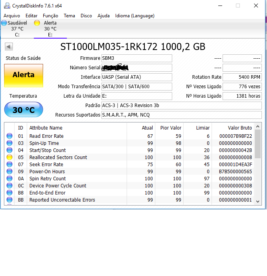Select the 'Reallocated Sectors Count' attribute name

(58, 157)
